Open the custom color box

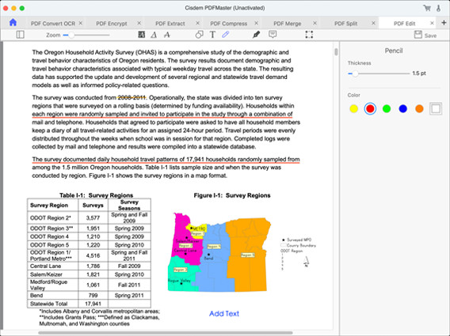(x=436, y=108)
